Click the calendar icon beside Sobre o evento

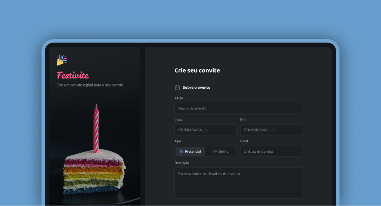[x=177, y=88]
